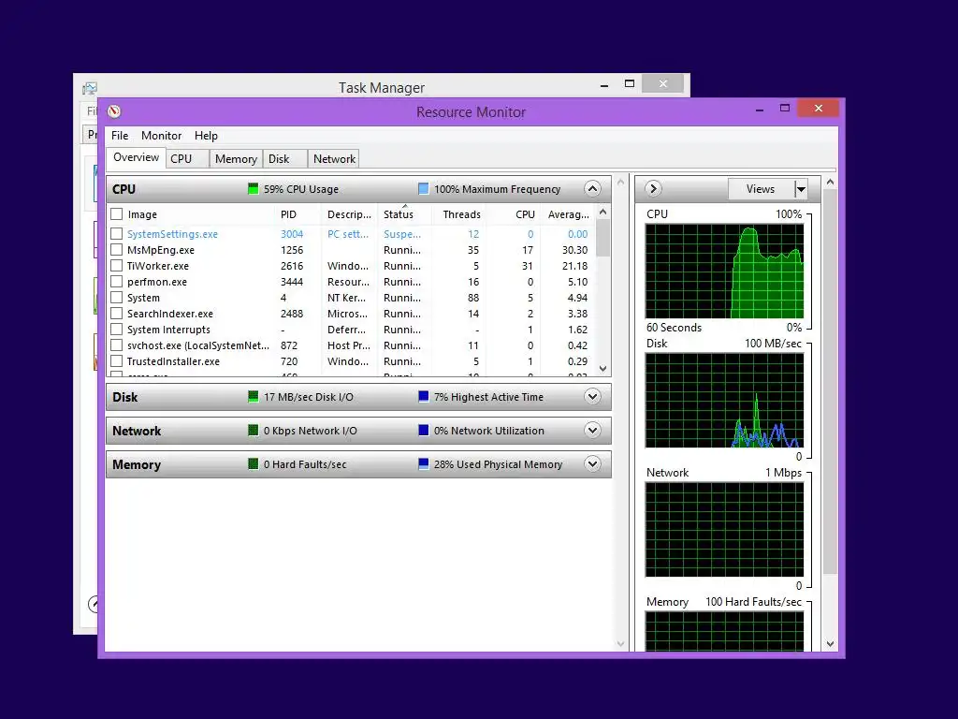Check the perfmon.exe process box

click(117, 281)
